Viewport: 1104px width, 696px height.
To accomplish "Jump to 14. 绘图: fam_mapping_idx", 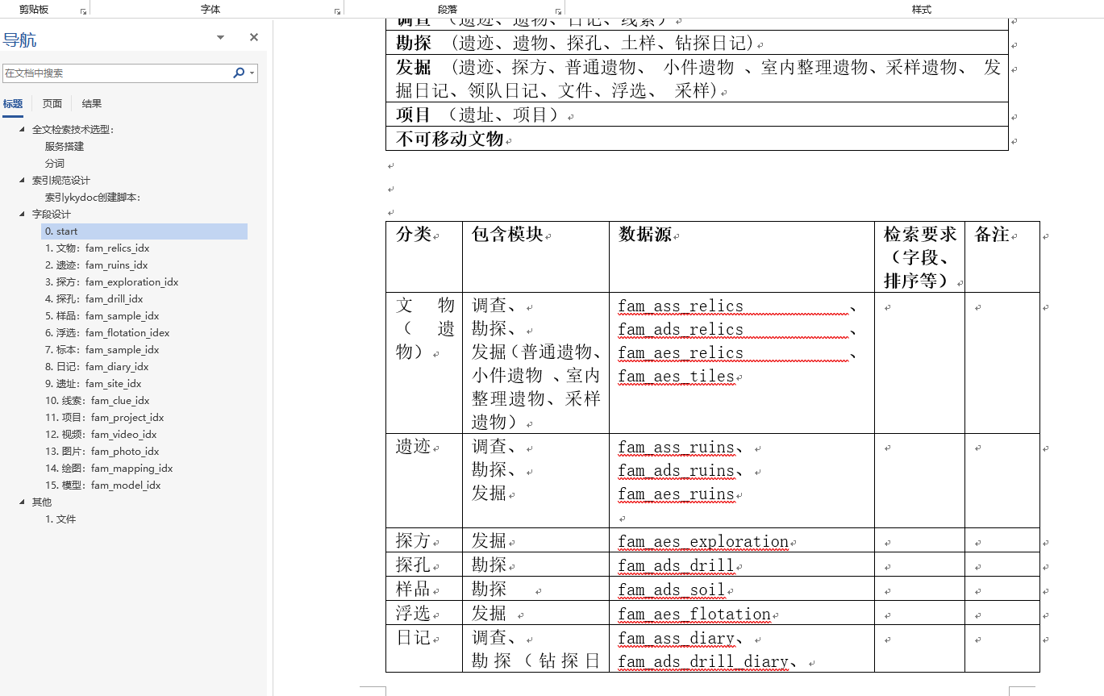I will [x=109, y=468].
